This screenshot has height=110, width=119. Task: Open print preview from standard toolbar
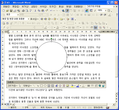[27, 11]
